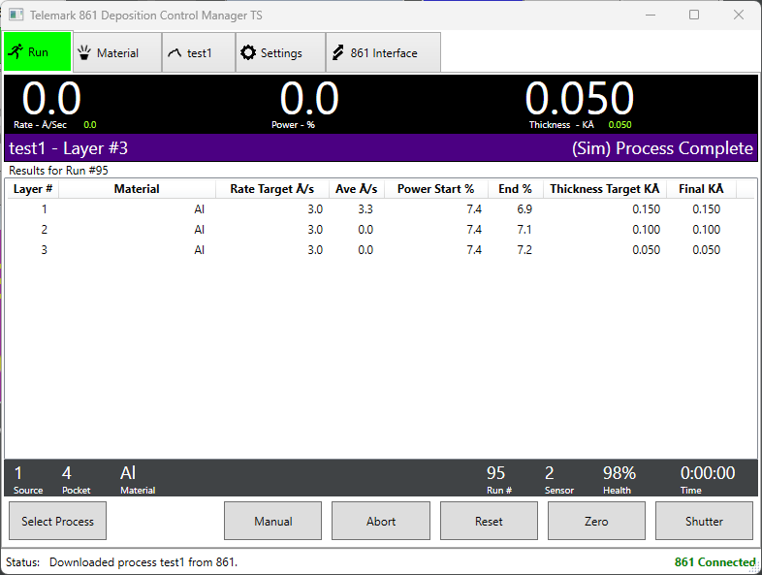Select layer 2 row number
The width and height of the screenshot is (762, 575).
[45, 230]
